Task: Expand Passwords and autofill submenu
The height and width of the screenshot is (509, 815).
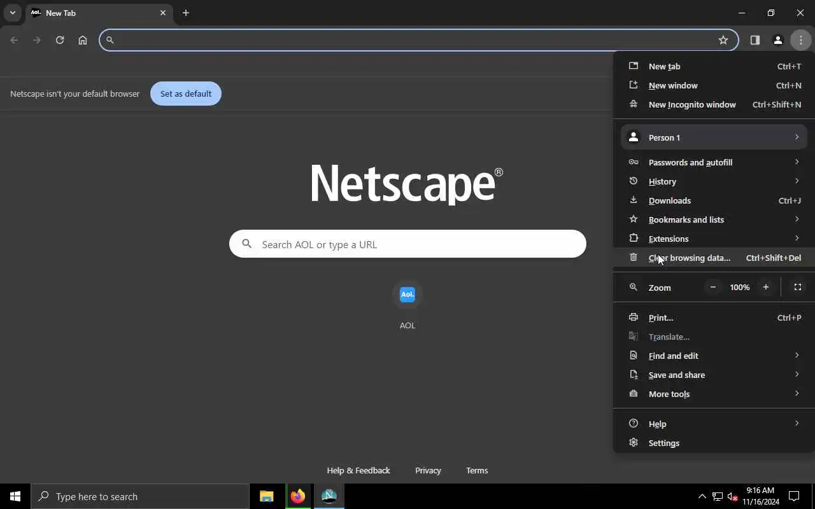Action: (714, 162)
